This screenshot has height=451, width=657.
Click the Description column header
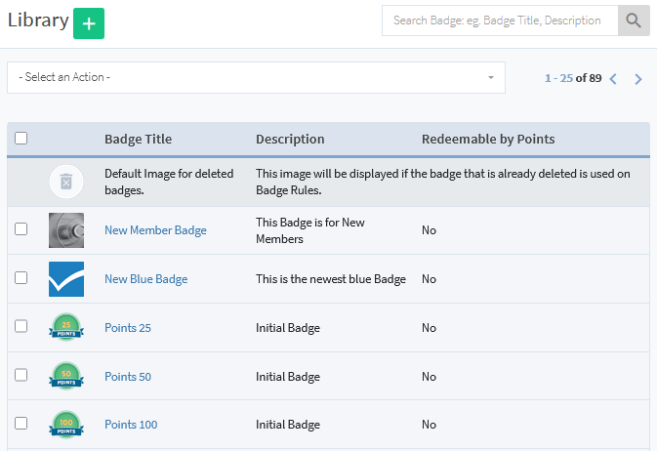290,140
